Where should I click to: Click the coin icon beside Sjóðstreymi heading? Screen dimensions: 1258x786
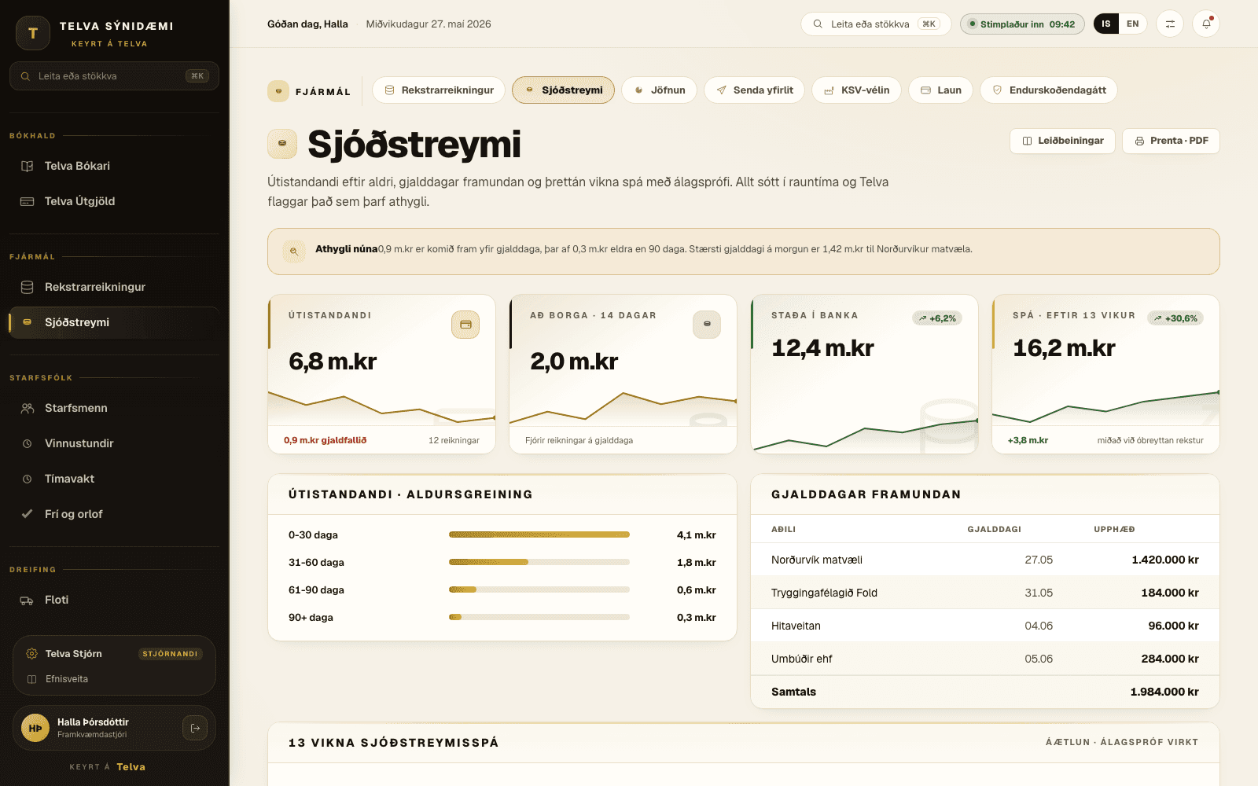pos(282,144)
